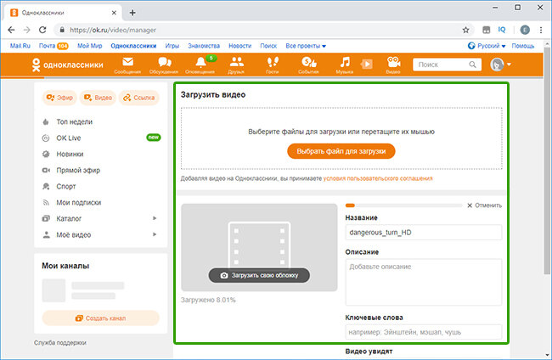Click the search magnifier icon
Viewport: 552px width, 360px height.
click(x=472, y=65)
